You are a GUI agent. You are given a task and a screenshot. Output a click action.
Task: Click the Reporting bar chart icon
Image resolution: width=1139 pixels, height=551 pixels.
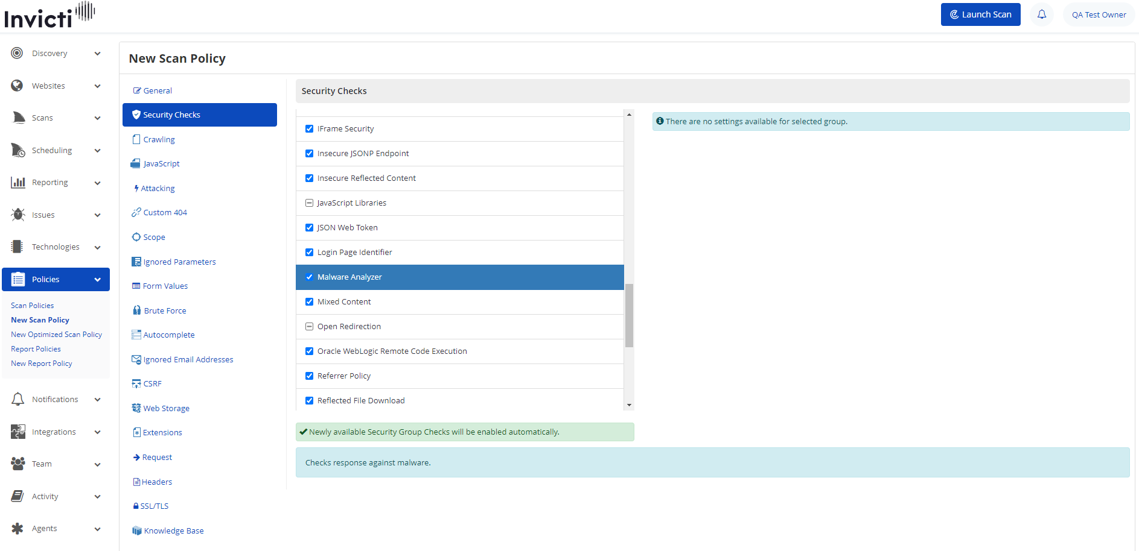(x=18, y=182)
